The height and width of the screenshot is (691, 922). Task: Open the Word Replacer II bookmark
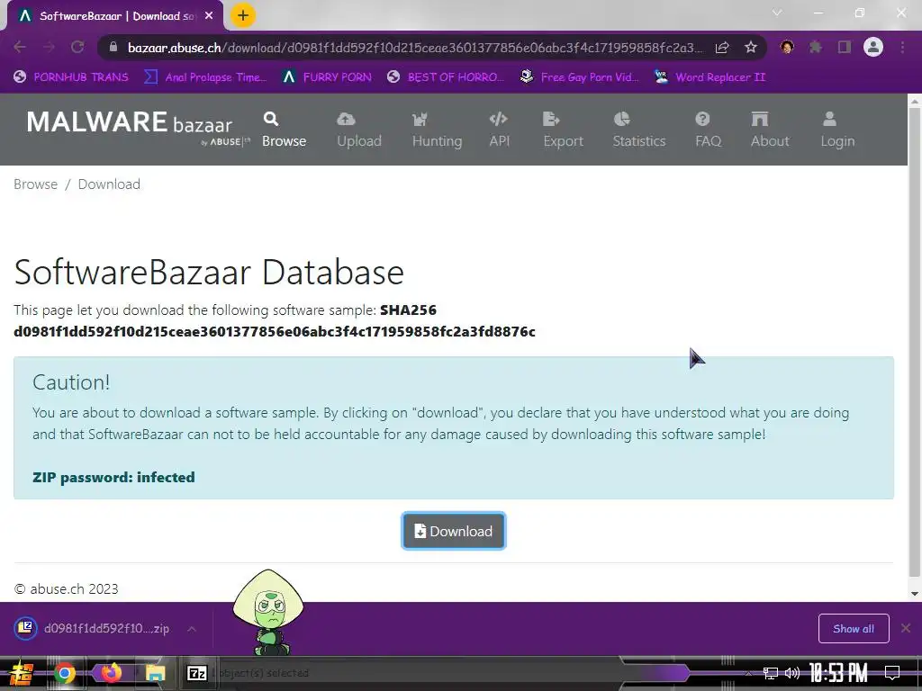pos(710,77)
